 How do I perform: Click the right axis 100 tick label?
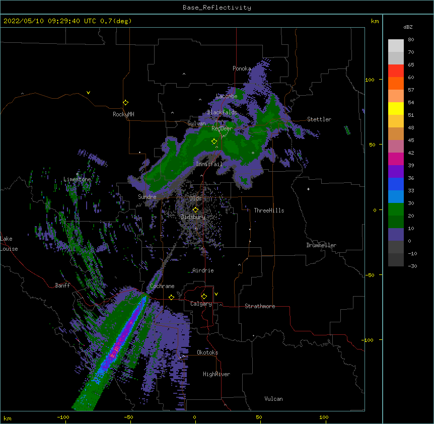[x=370, y=80]
